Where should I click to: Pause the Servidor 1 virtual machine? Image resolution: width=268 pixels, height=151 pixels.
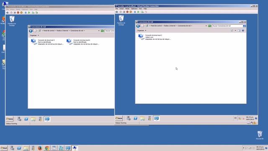point(135,12)
